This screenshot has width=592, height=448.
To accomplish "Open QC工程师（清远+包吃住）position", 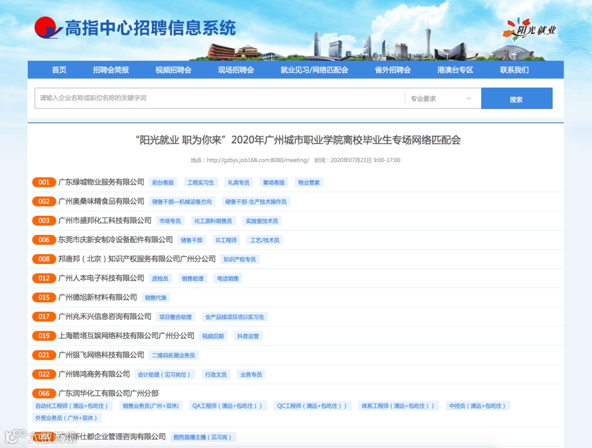I will click(x=312, y=406).
